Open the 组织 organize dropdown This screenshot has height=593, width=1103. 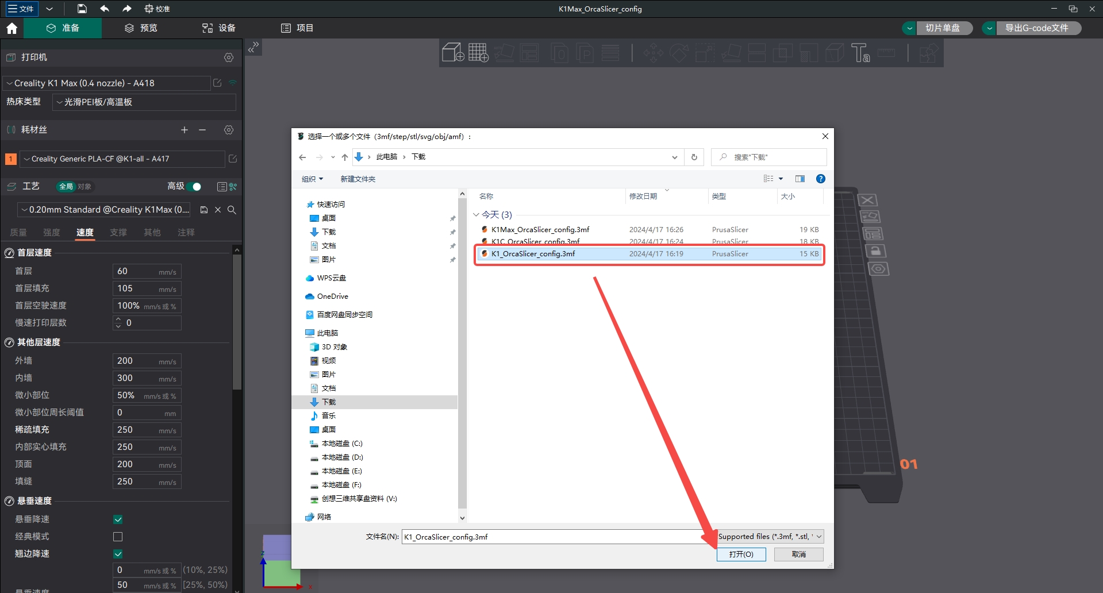tap(312, 179)
